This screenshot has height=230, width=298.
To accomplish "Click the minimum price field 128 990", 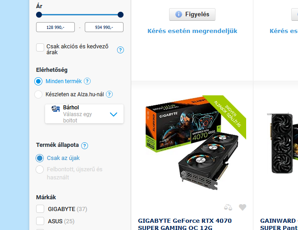I will click(x=55, y=27).
